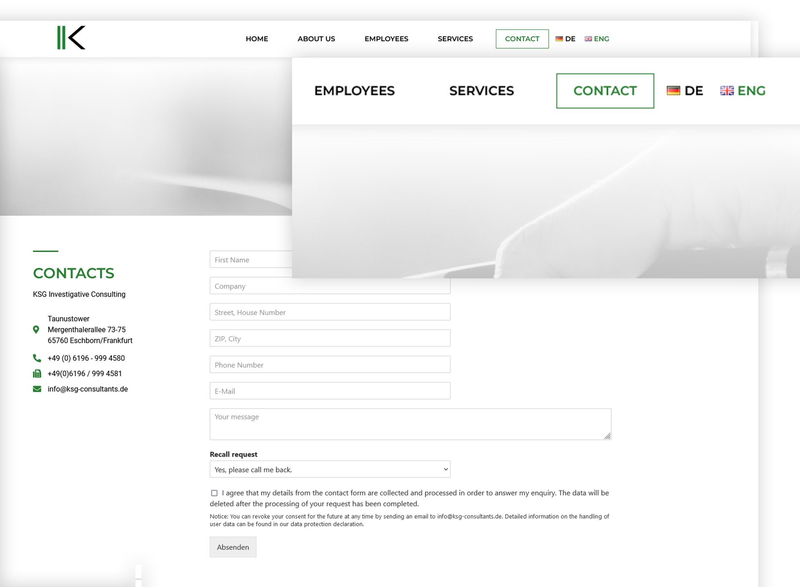
Task: Focus the First Name field
Action: (251, 260)
